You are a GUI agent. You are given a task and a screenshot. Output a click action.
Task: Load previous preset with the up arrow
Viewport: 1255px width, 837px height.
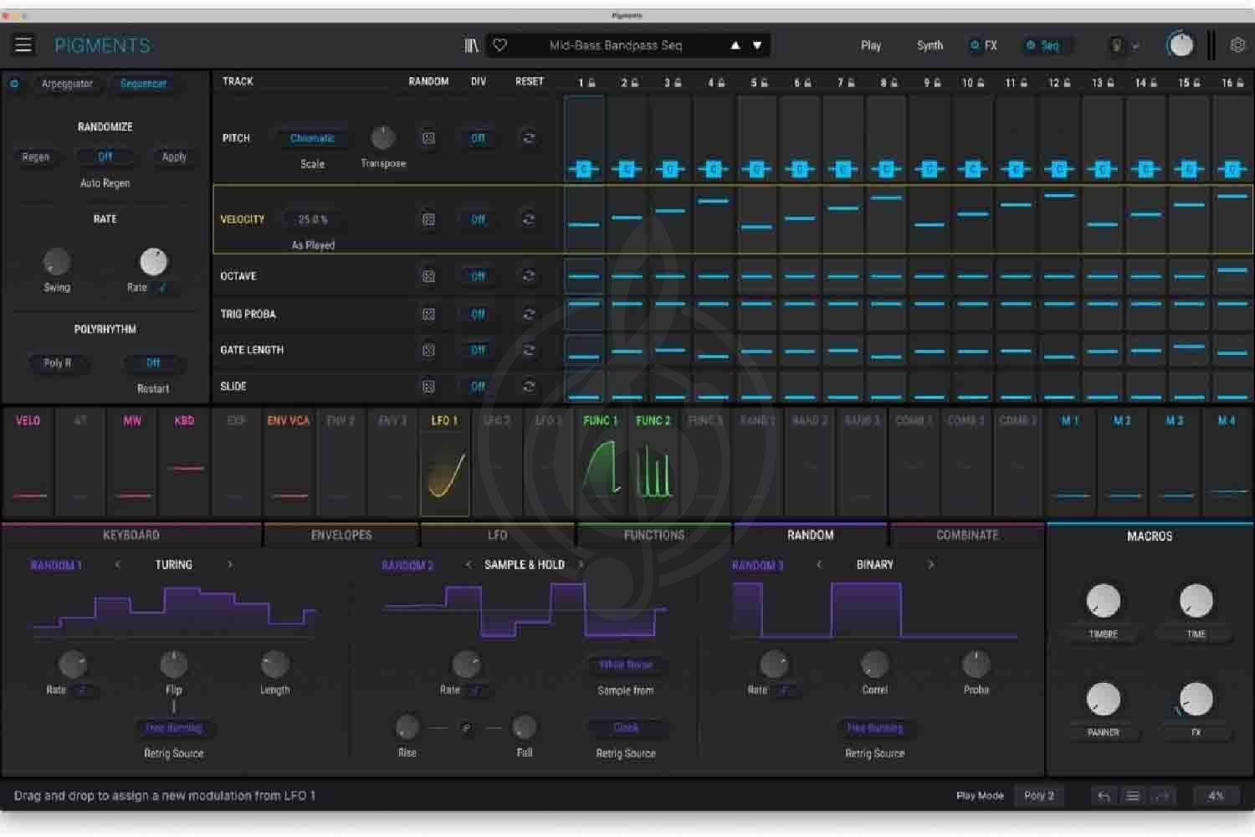pos(735,45)
